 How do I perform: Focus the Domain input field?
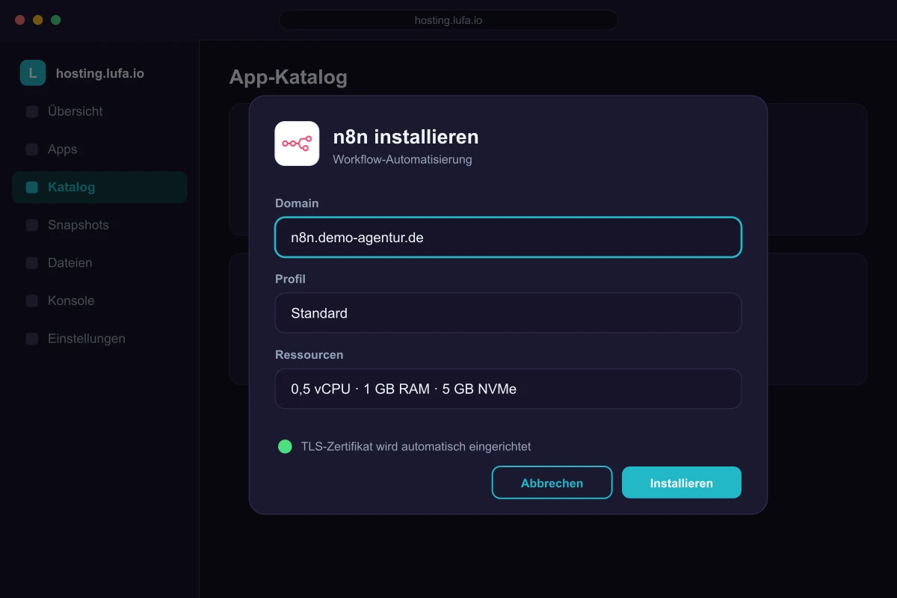pos(508,237)
